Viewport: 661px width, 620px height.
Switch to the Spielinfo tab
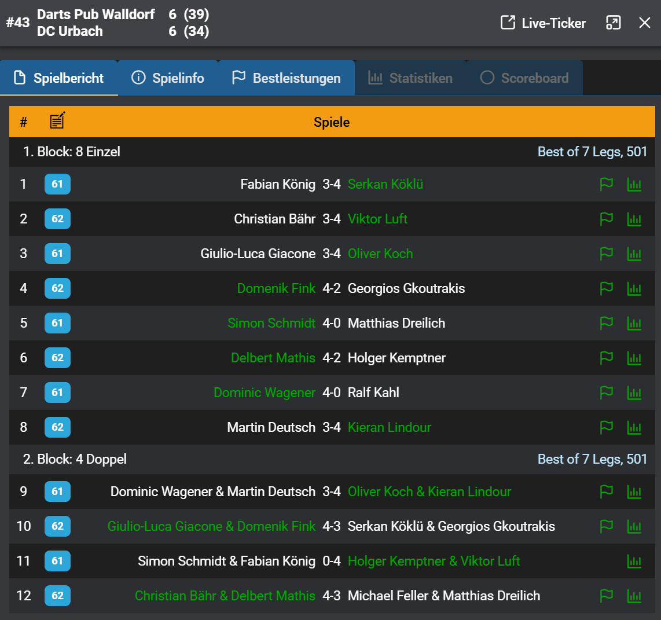pyautogui.click(x=168, y=78)
